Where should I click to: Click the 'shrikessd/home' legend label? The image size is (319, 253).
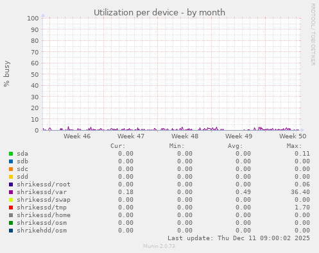[44, 215]
